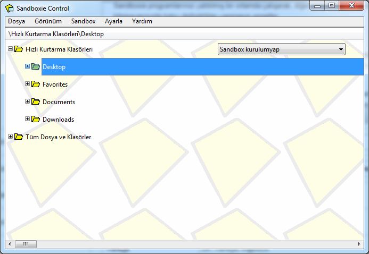The height and width of the screenshot is (254, 369).
Task: Click the Tüm Dosya ve Klasörler folder icon
Action: [x=19, y=137]
